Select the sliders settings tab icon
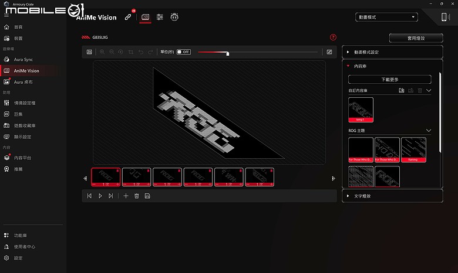 (160, 17)
